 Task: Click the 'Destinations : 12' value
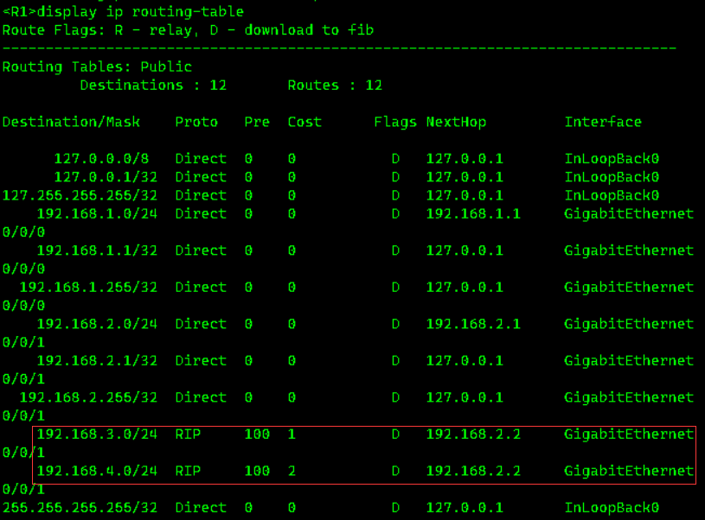coord(153,85)
